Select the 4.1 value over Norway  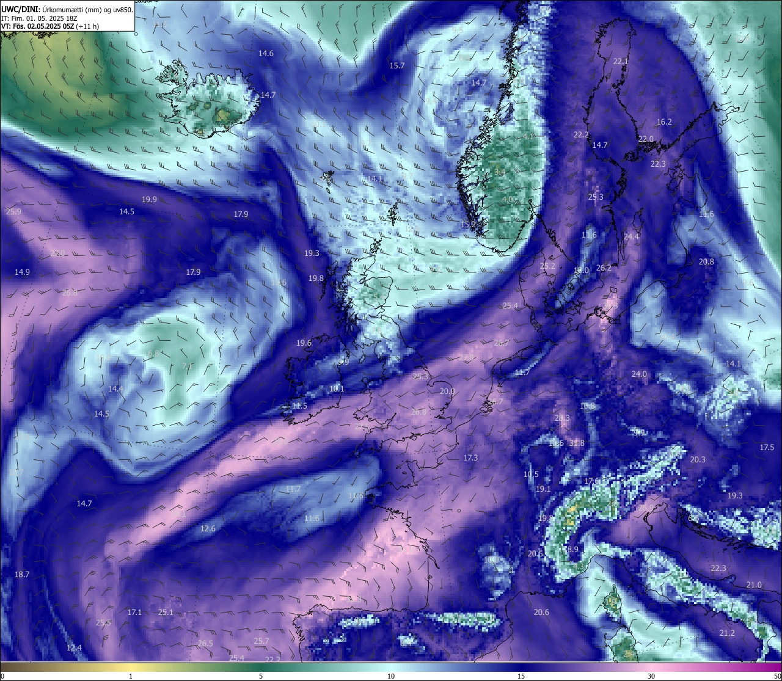pyautogui.click(x=528, y=136)
